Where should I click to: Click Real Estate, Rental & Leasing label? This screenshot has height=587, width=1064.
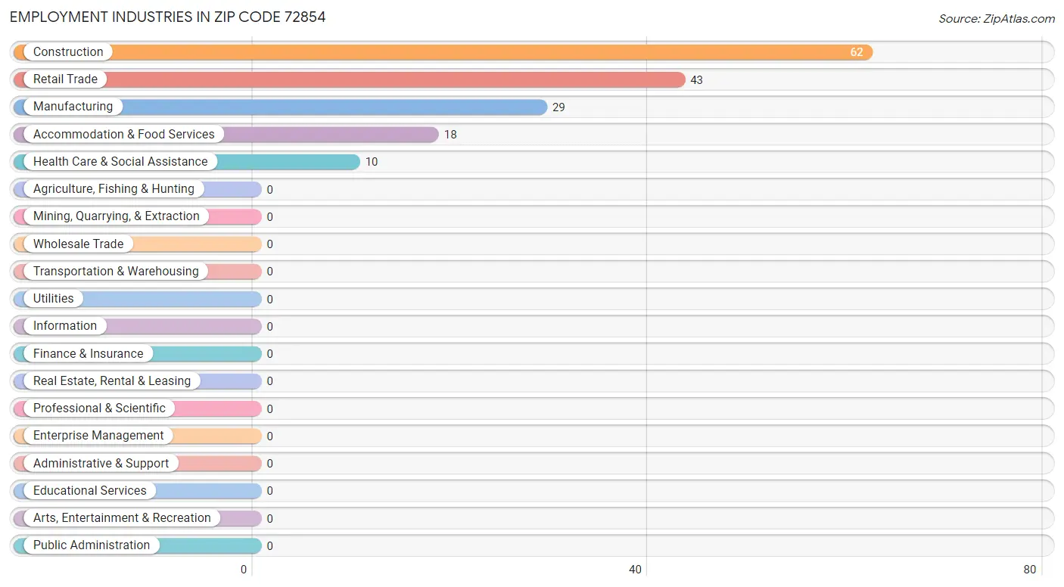112,381
